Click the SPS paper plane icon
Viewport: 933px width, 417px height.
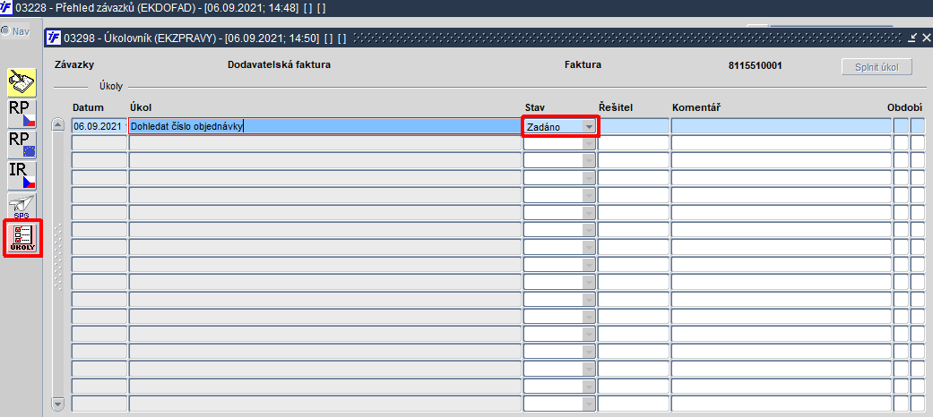(22, 206)
